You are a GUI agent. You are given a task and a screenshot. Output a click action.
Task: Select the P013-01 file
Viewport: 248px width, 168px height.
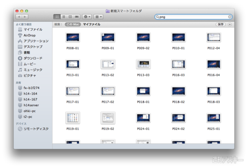coord(73,64)
